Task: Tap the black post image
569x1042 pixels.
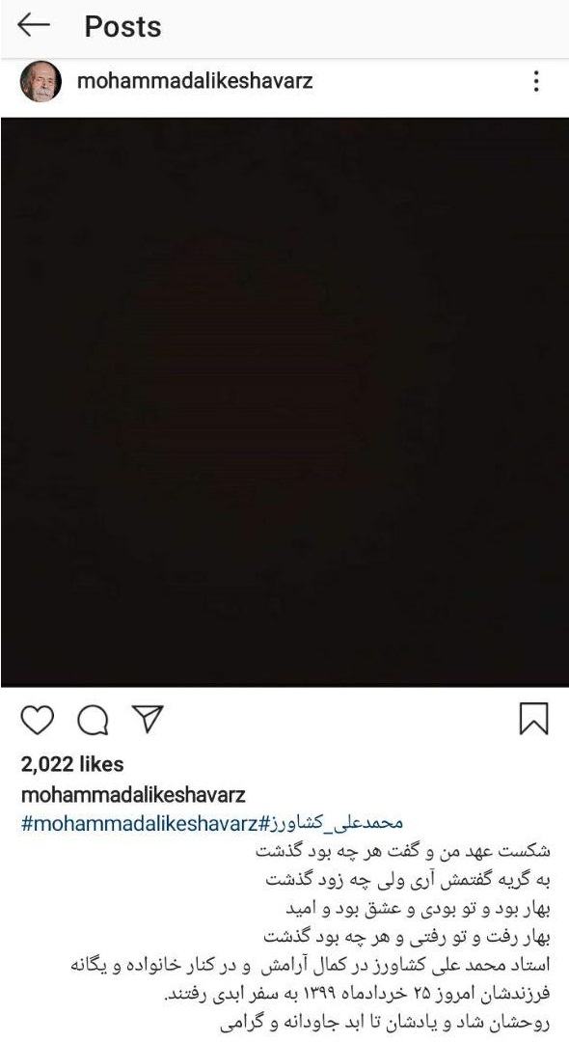Action: (x=284, y=402)
